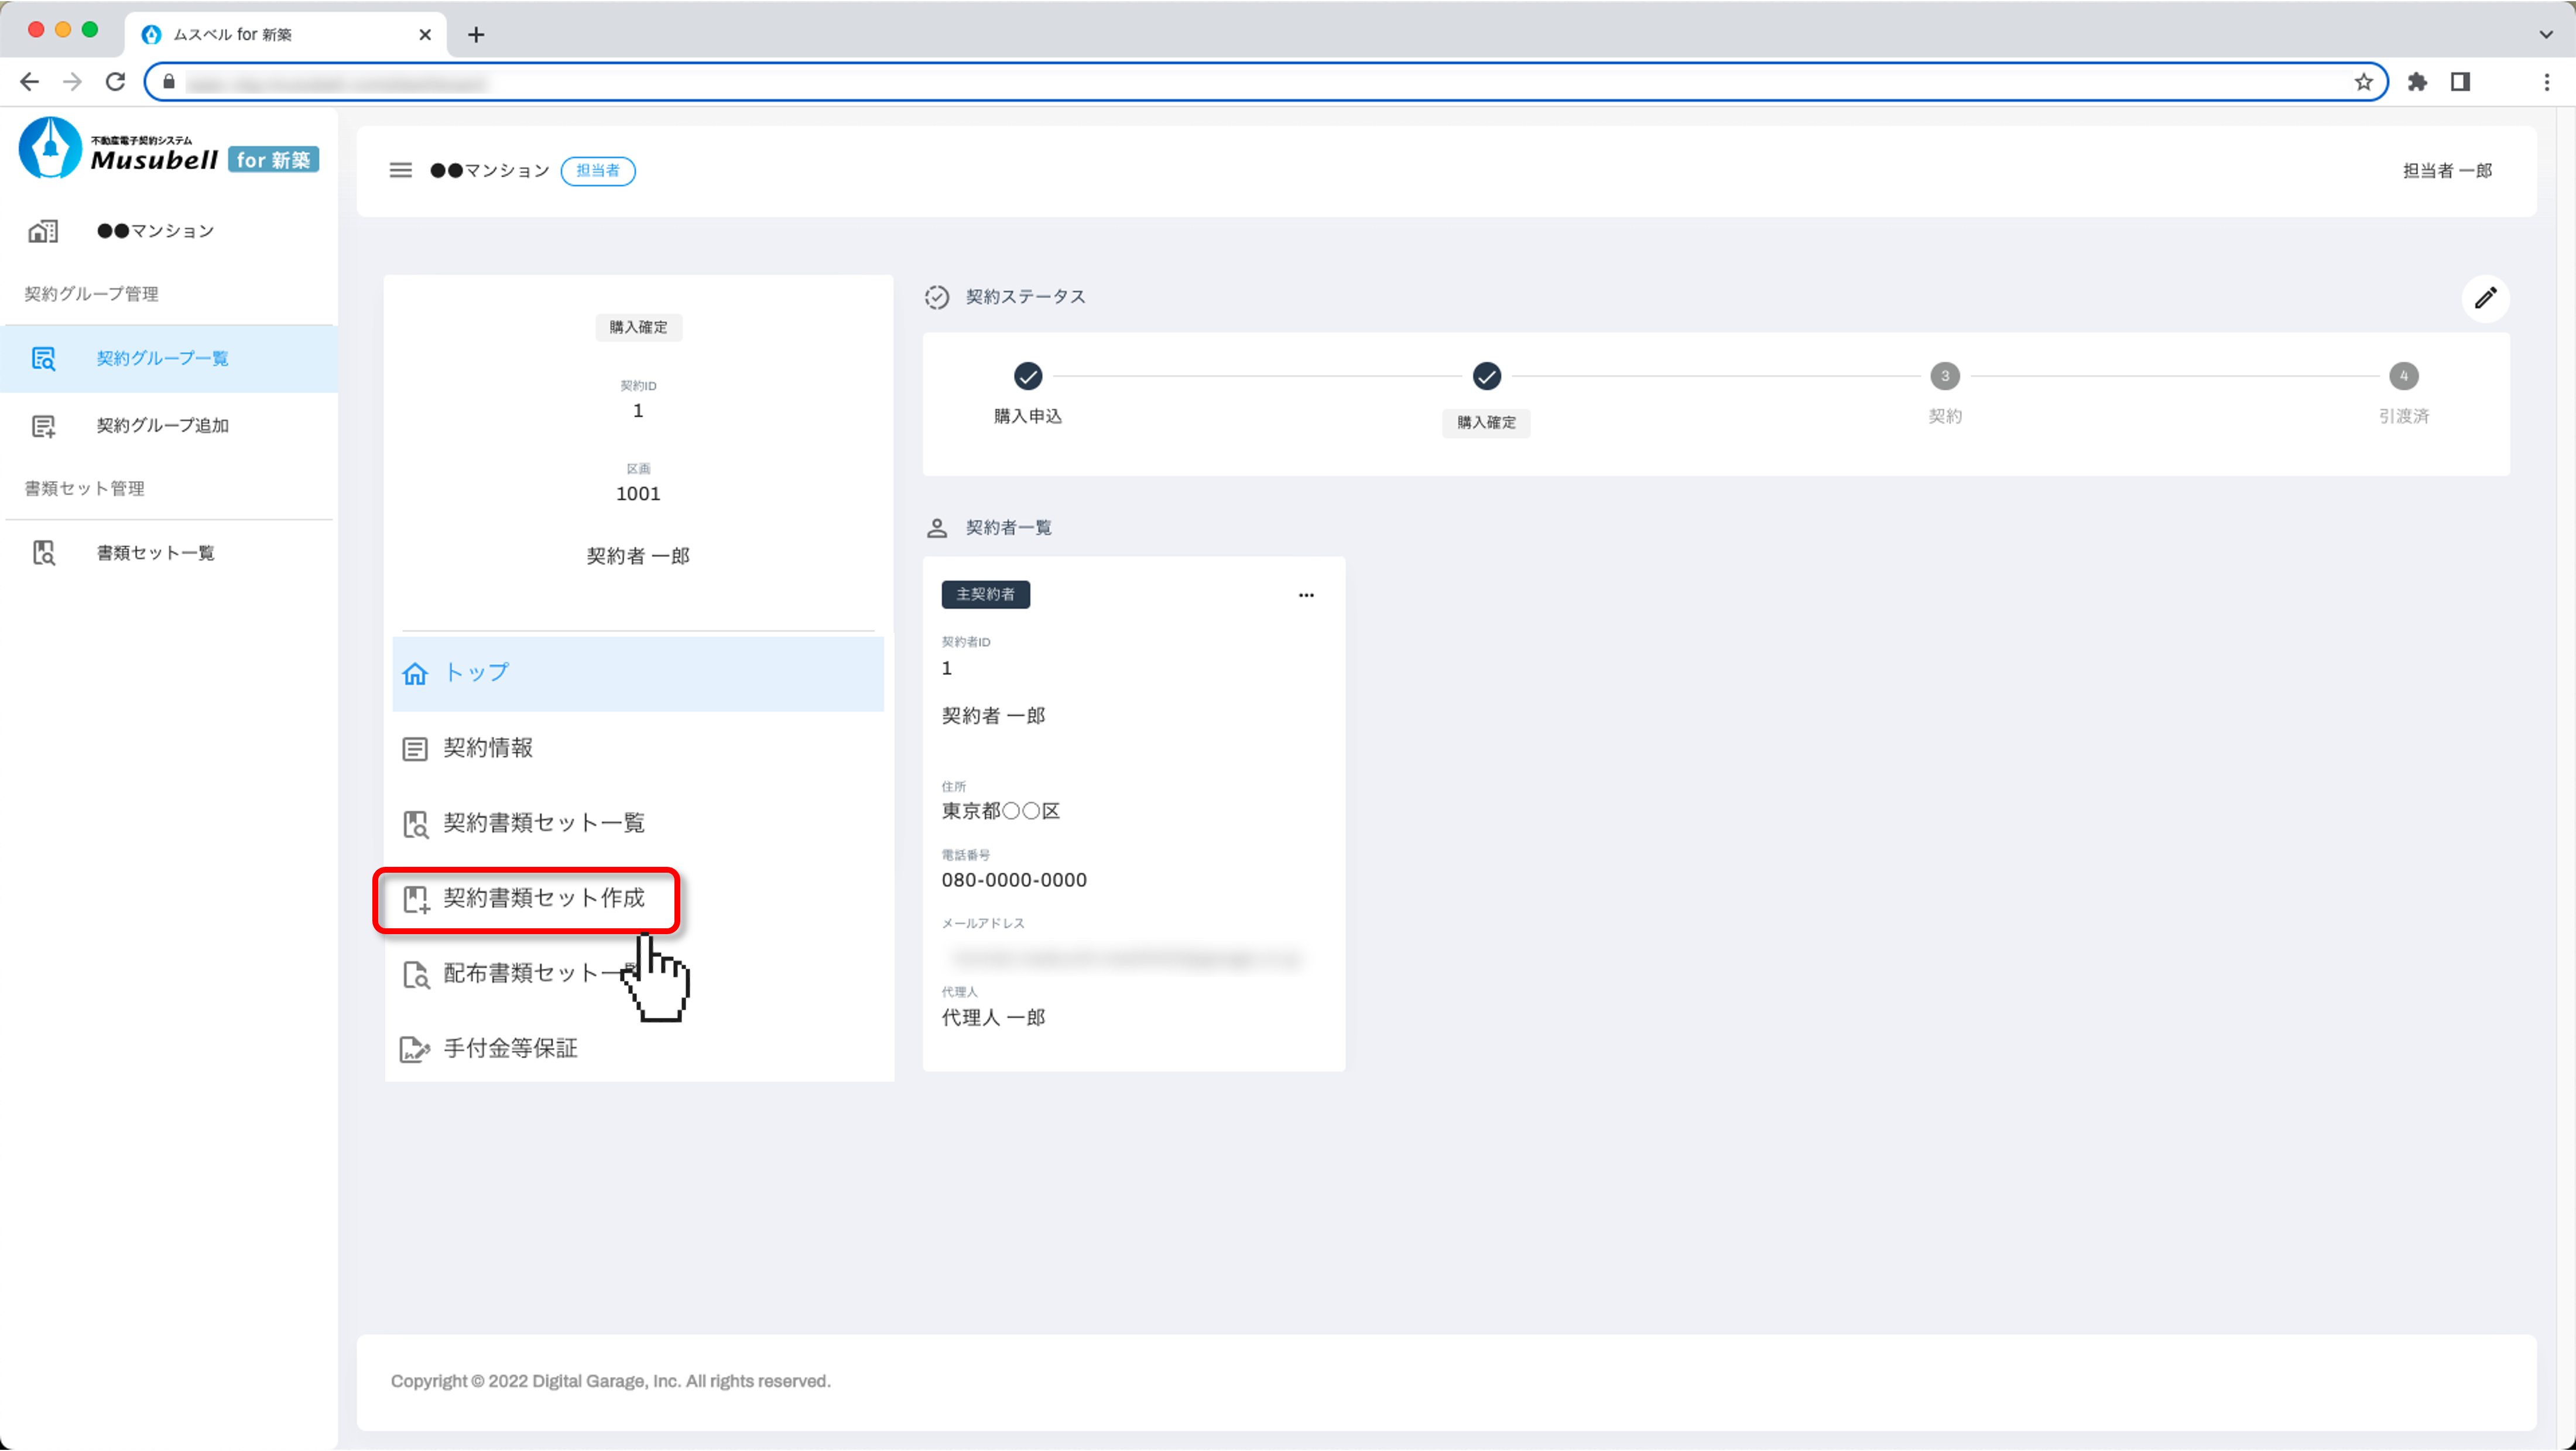The width and height of the screenshot is (2576, 1451).
Task: Reload the page
Action: [116, 82]
